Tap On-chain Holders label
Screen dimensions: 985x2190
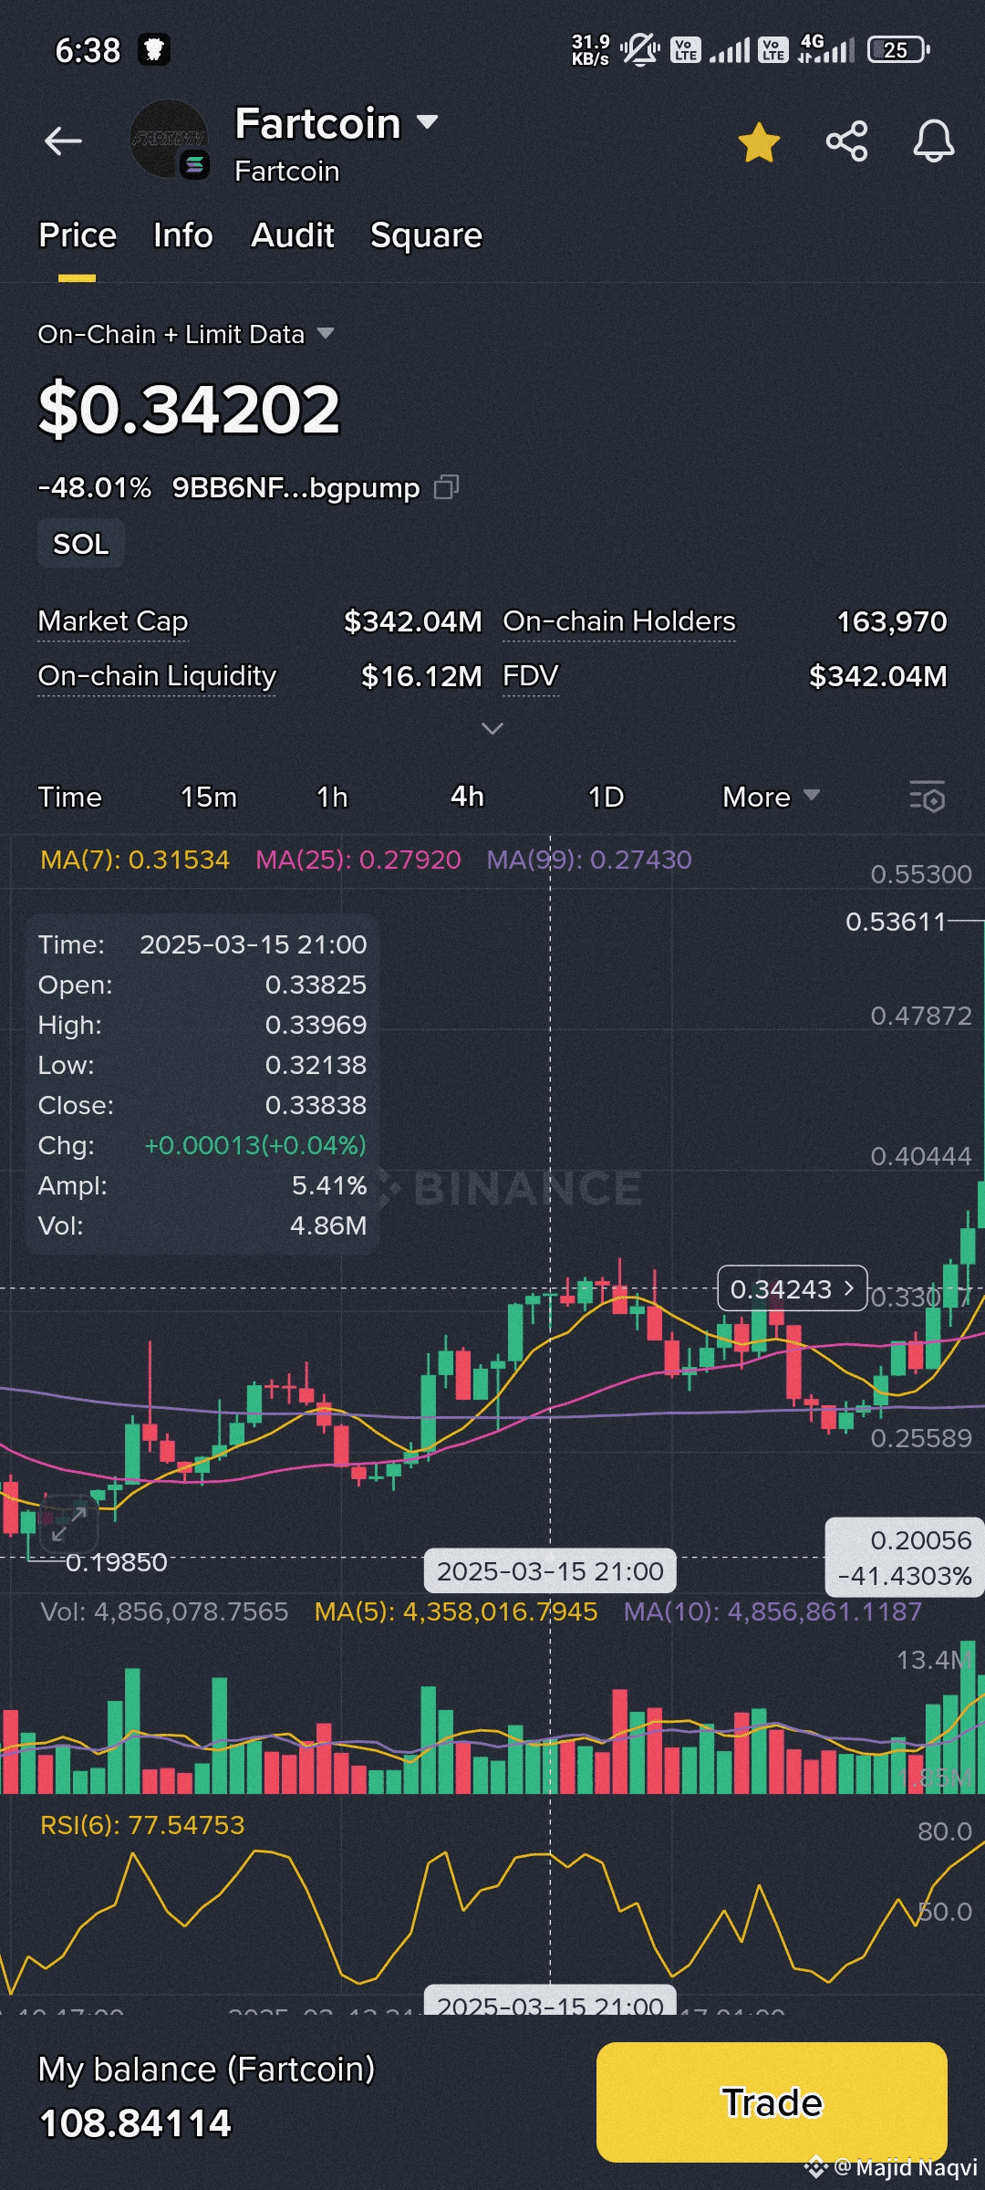pyautogui.click(x=619, y=621)
